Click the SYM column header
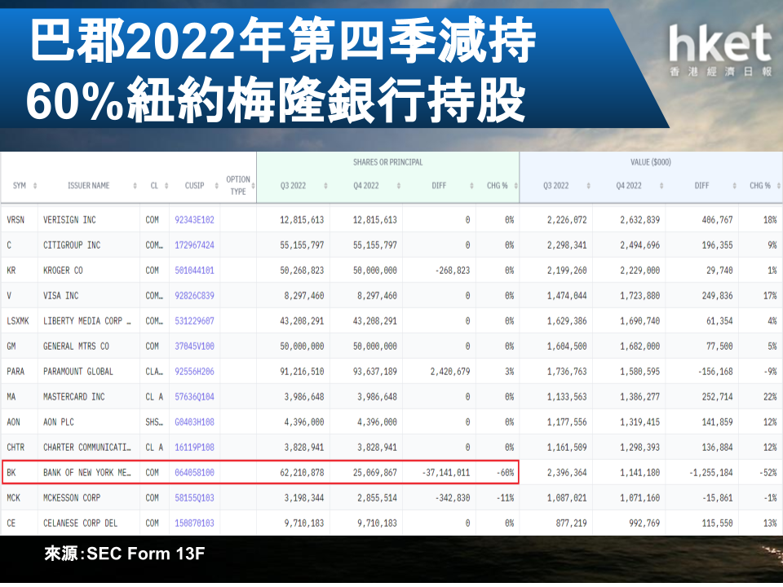 click(x=19, y=186)
